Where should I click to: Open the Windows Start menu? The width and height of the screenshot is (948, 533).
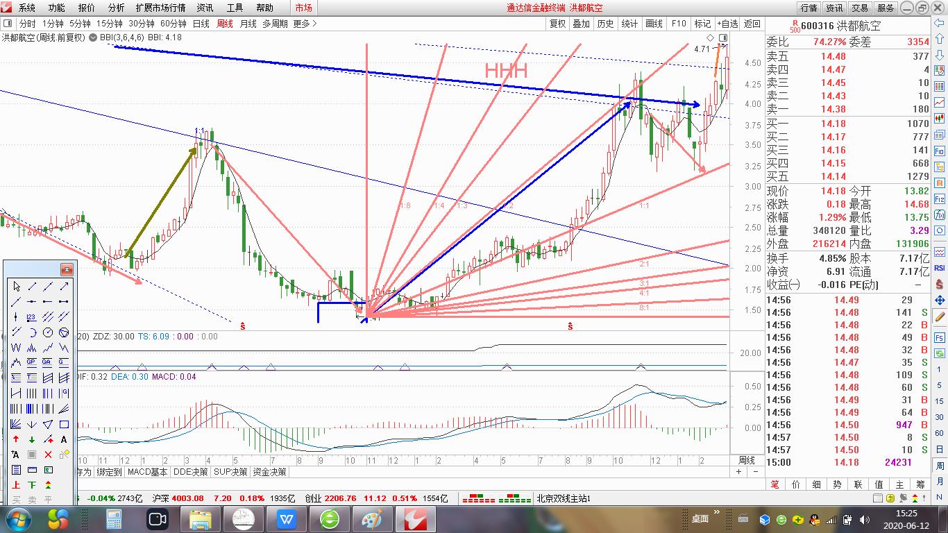[x=17, y=519]
